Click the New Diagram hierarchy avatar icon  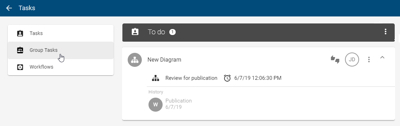coord(135,60)
